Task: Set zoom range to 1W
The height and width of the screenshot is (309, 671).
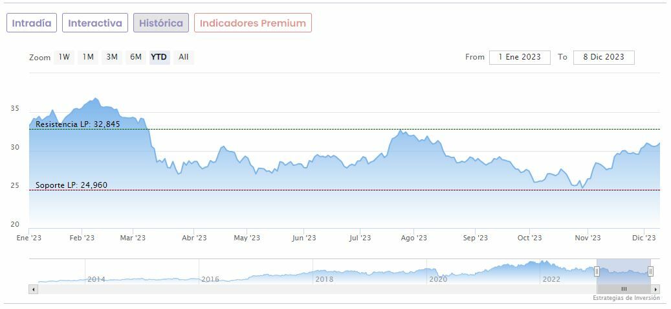Action: [64, 57]
